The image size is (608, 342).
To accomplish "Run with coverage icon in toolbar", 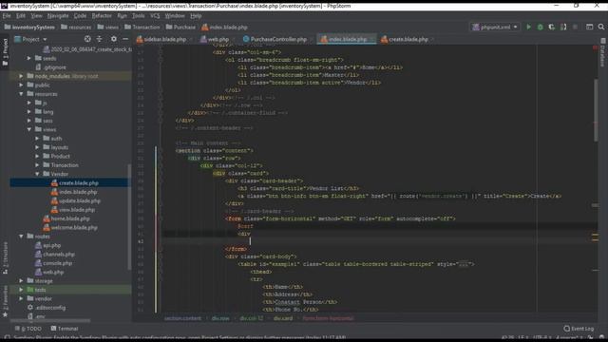I will pos(551,28).
